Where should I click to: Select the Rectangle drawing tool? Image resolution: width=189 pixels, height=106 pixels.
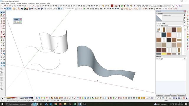click(x=1, y=21)
